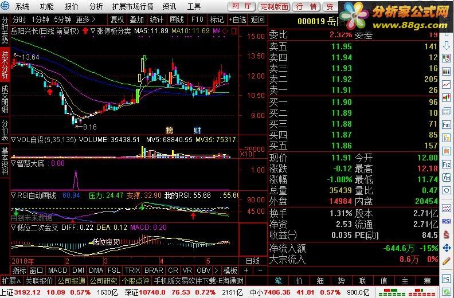Click the red up arrow beside stock name
This screenshot has height=298, width=454.
[85, 31]
